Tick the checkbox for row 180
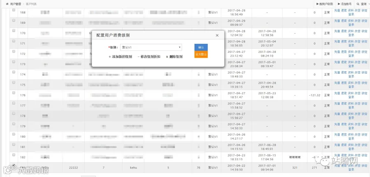Viewport: 370px width, 177px height. tap(14, 134)
